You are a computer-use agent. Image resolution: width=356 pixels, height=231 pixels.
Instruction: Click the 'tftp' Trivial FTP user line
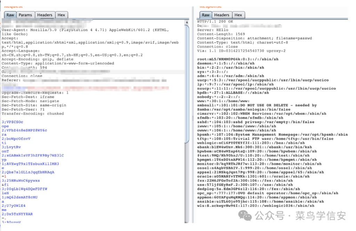tap(265, 139)
